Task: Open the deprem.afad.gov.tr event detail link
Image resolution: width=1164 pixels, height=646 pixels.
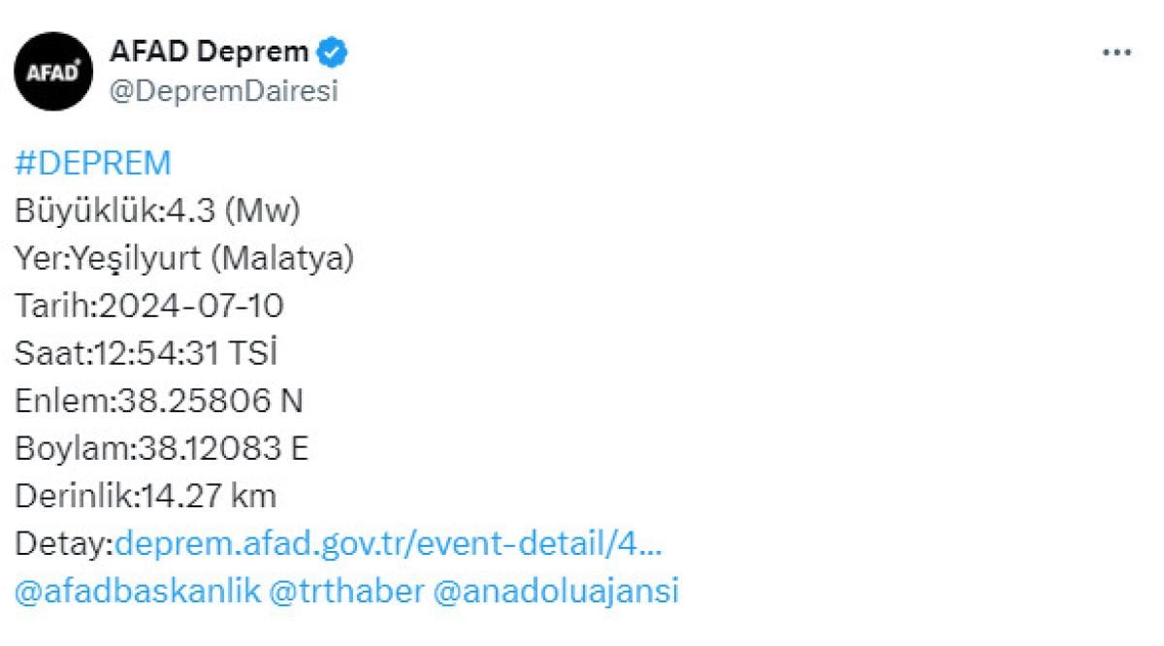Action: tap(388, 544)
